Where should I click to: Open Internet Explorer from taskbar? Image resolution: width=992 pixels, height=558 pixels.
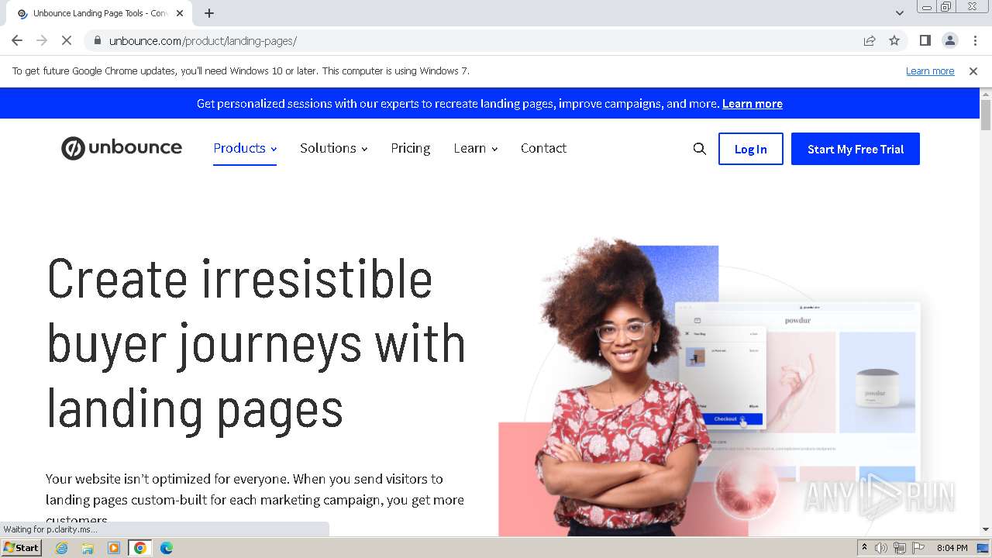pos(61,547)
